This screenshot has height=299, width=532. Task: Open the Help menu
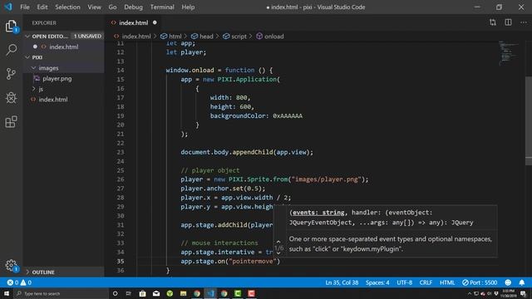pos(188,7)
